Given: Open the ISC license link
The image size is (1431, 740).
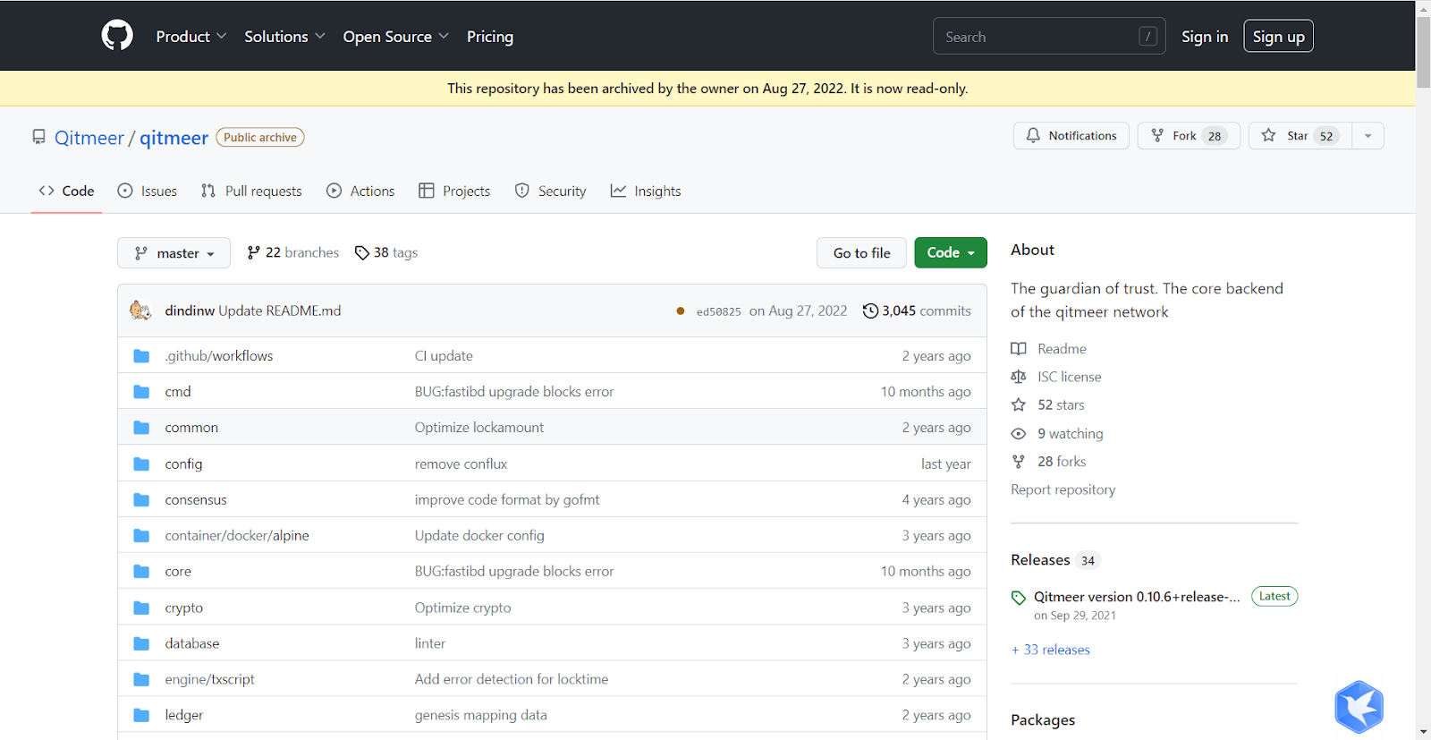Looking at the screenshot, I should pyautogui.click(x=1056, y=377).
